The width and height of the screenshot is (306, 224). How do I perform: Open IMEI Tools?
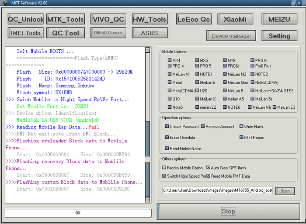pos(26,33)
